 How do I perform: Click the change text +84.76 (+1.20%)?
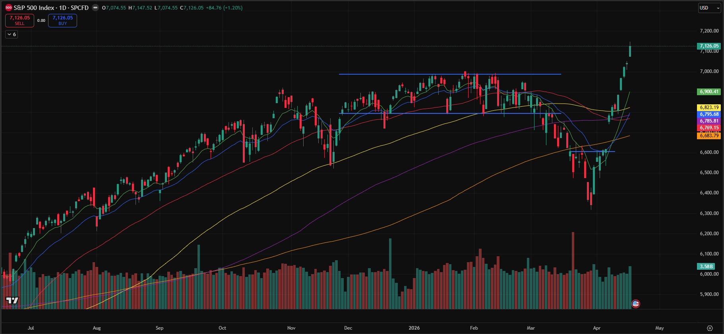(224, 8)
